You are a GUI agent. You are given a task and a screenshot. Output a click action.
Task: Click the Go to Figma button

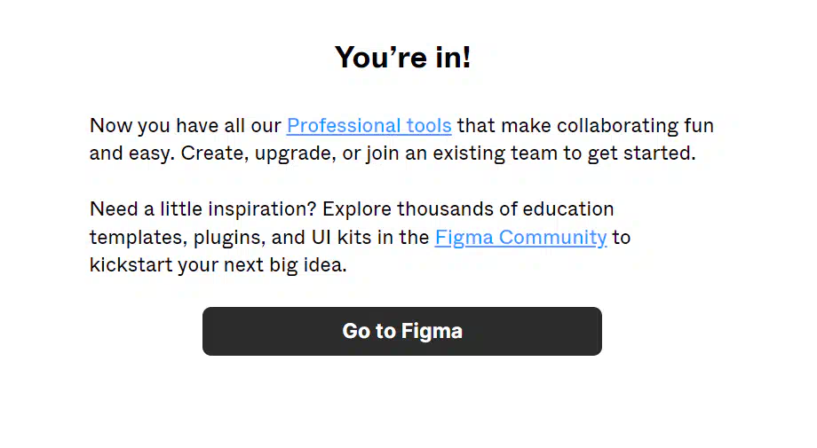(401, 331)
